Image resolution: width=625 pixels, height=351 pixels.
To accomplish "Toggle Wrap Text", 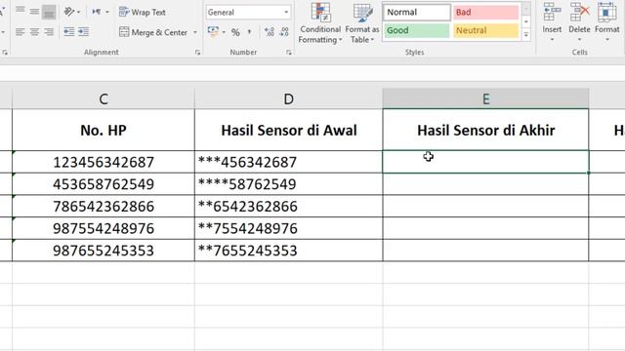I will [143, 12].
